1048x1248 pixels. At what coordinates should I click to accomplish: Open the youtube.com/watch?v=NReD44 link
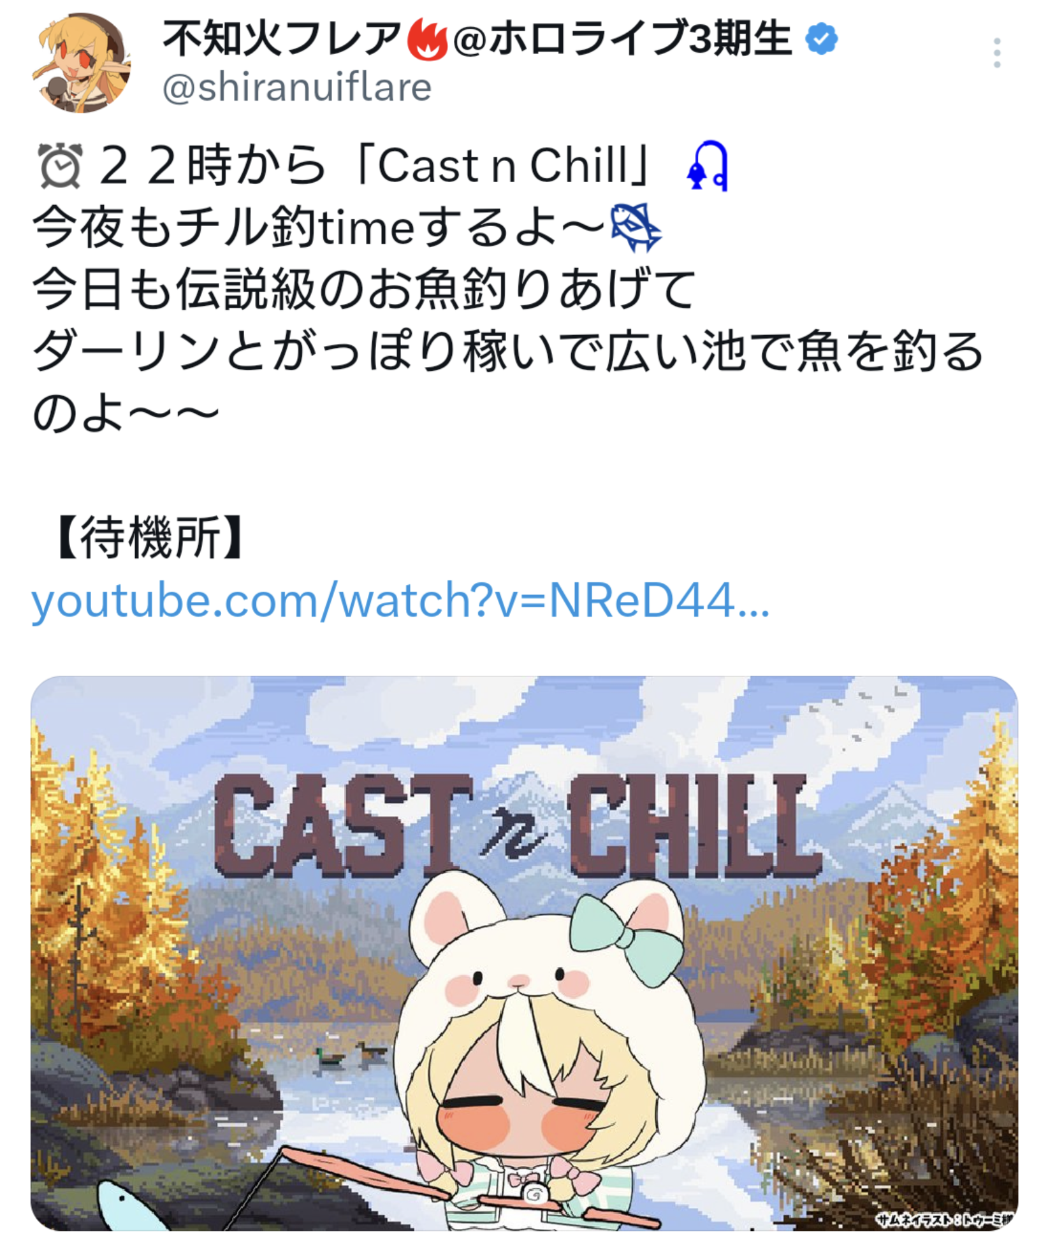(x=400, y=600)
